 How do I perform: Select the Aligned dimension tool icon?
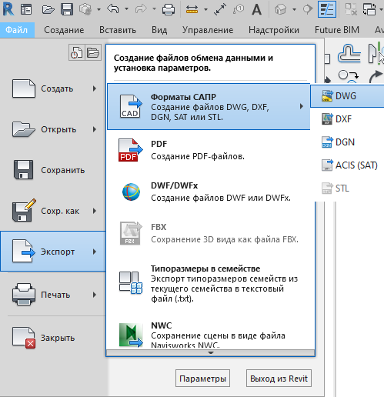[x=220, y=9]
